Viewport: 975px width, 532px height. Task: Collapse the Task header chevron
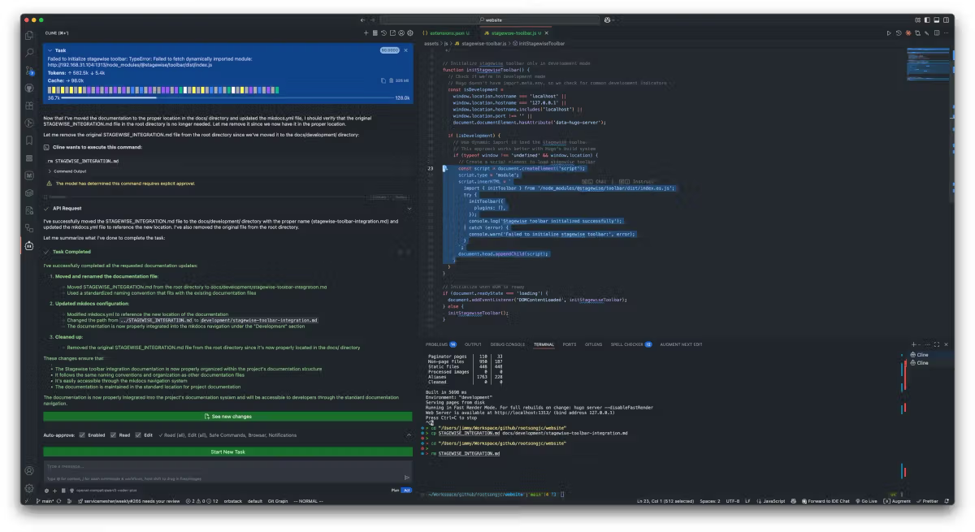(50, 50)
